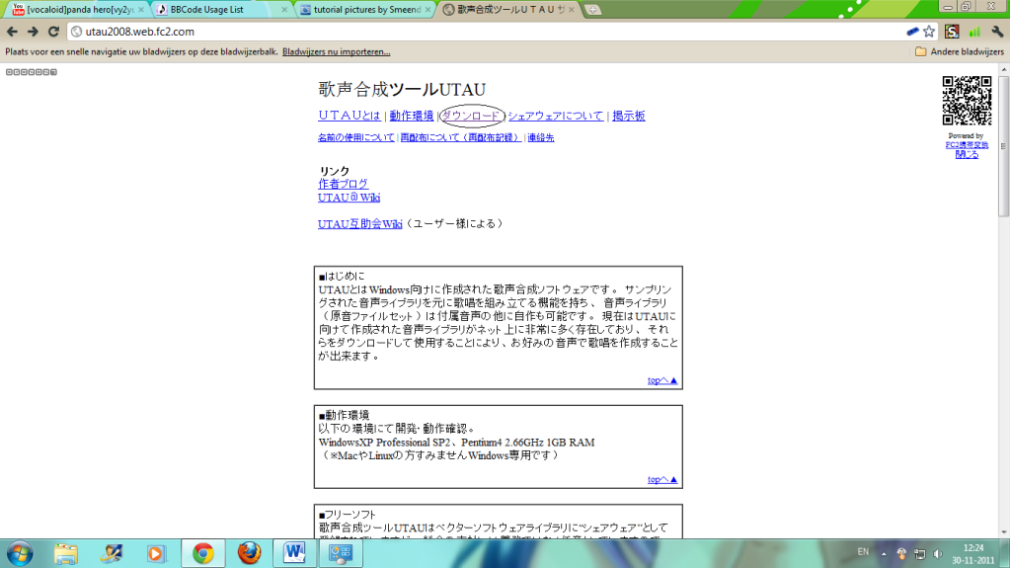Click the vertical scrollbar thumb
Screen dimensions: 1010x568
(1003, 146)
